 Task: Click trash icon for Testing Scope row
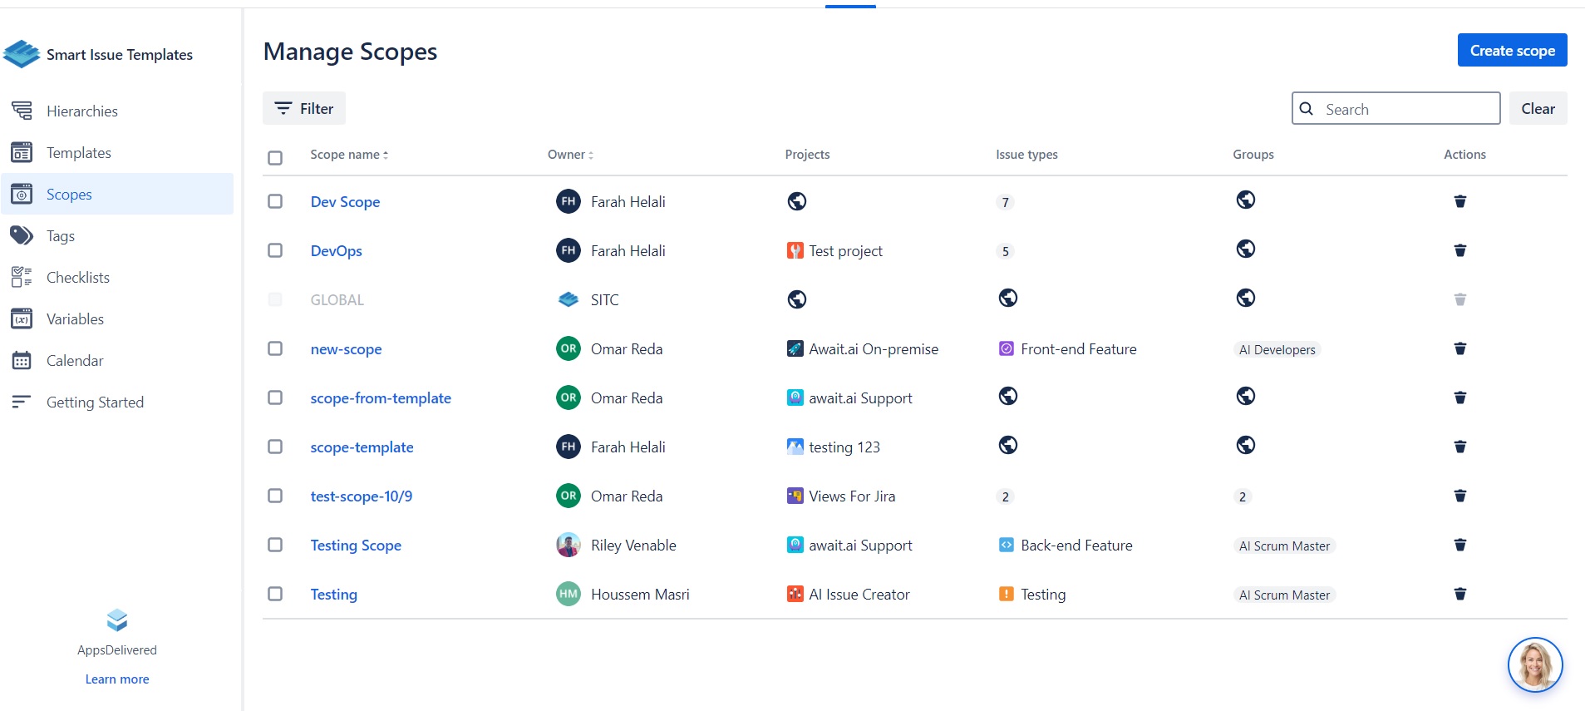[x=1459, y=545]
